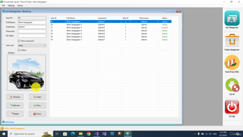This screenshot has height=137, width=243.
Task: Launch Google Chrome from taskbar
Action: (x=88, y=134)
